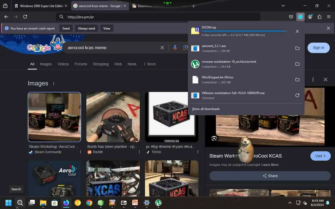Click the DOOM.zip download progress bar
Image resolution: width=335 pixels, height=209 pixels.
point(244,31)
